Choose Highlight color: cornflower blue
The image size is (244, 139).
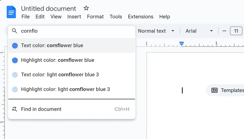[x=72, y=60]
